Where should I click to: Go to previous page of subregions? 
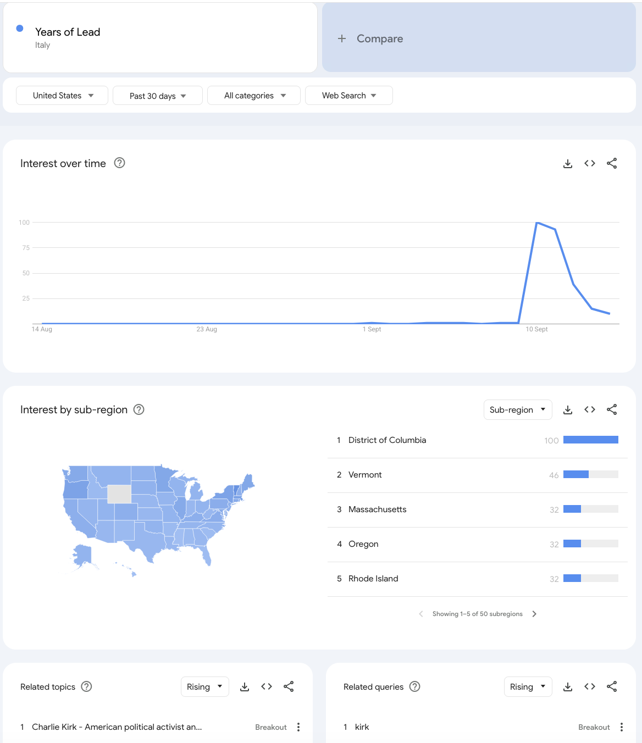421,614
